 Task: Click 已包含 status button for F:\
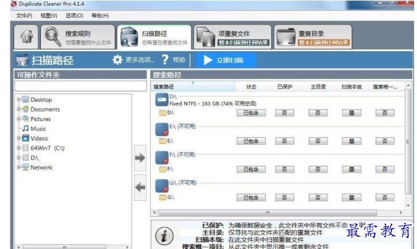251,169
